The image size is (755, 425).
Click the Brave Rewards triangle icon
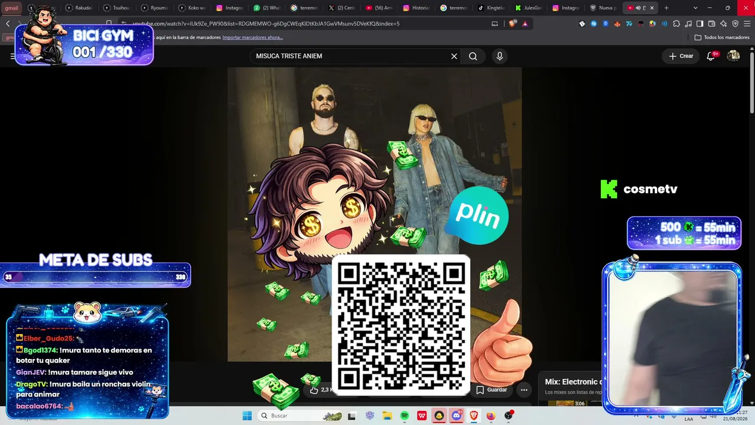525,24
